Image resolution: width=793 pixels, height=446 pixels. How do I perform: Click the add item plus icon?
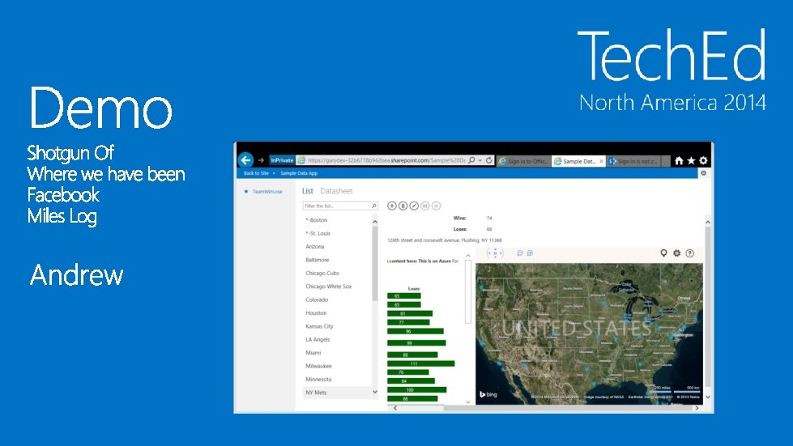392,206
